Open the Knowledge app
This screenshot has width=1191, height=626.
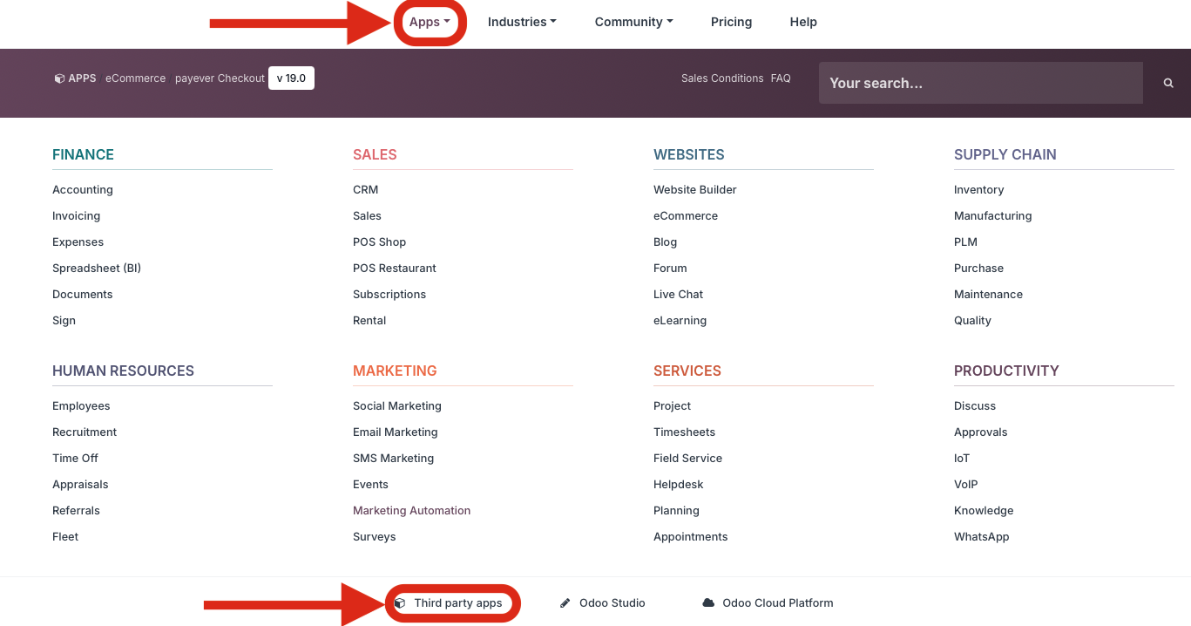click(984, 510)
